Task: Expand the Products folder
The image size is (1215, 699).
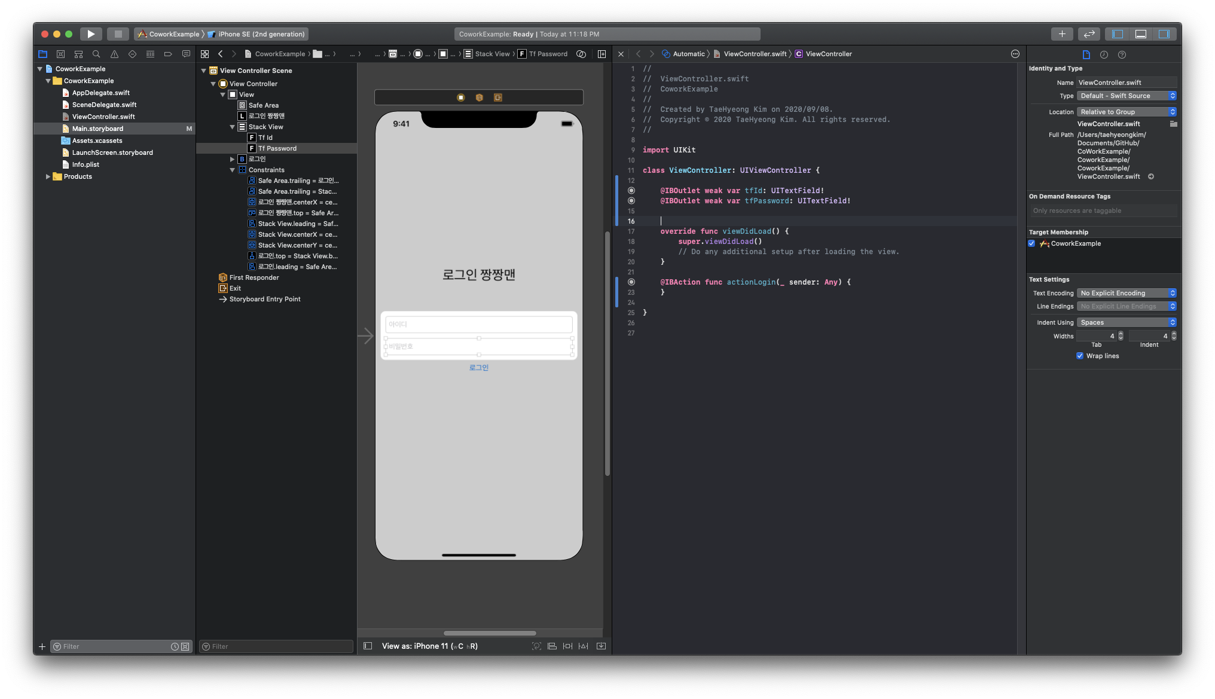Action: (x=48, y=176)
